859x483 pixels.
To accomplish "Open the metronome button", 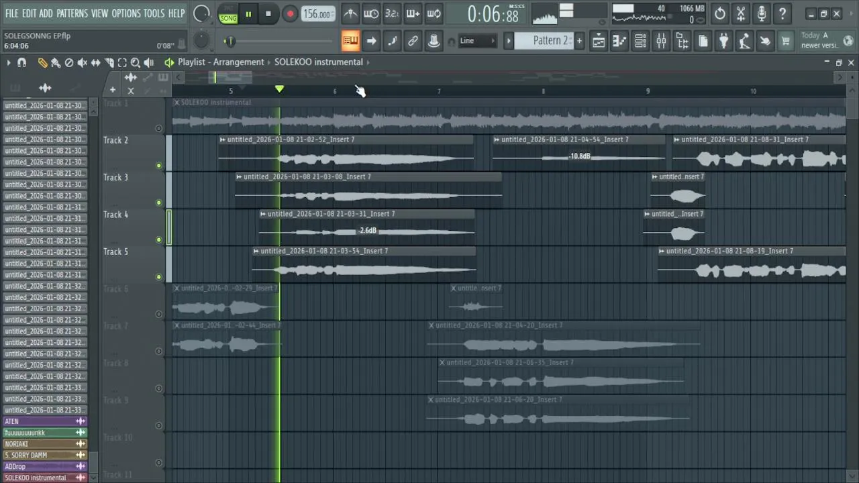I will (x=350, y=13).
